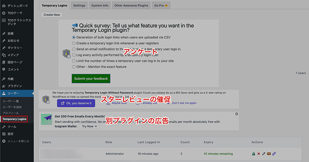Select Other - Mention exact feature option
Viewport: 309px width, 162px height.
click(74, 67)
